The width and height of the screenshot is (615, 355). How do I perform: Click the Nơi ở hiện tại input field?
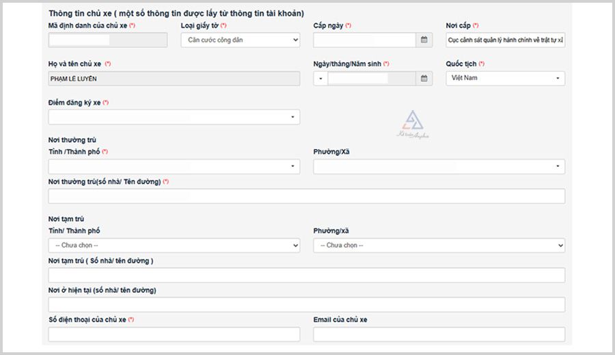coord(306,305)
